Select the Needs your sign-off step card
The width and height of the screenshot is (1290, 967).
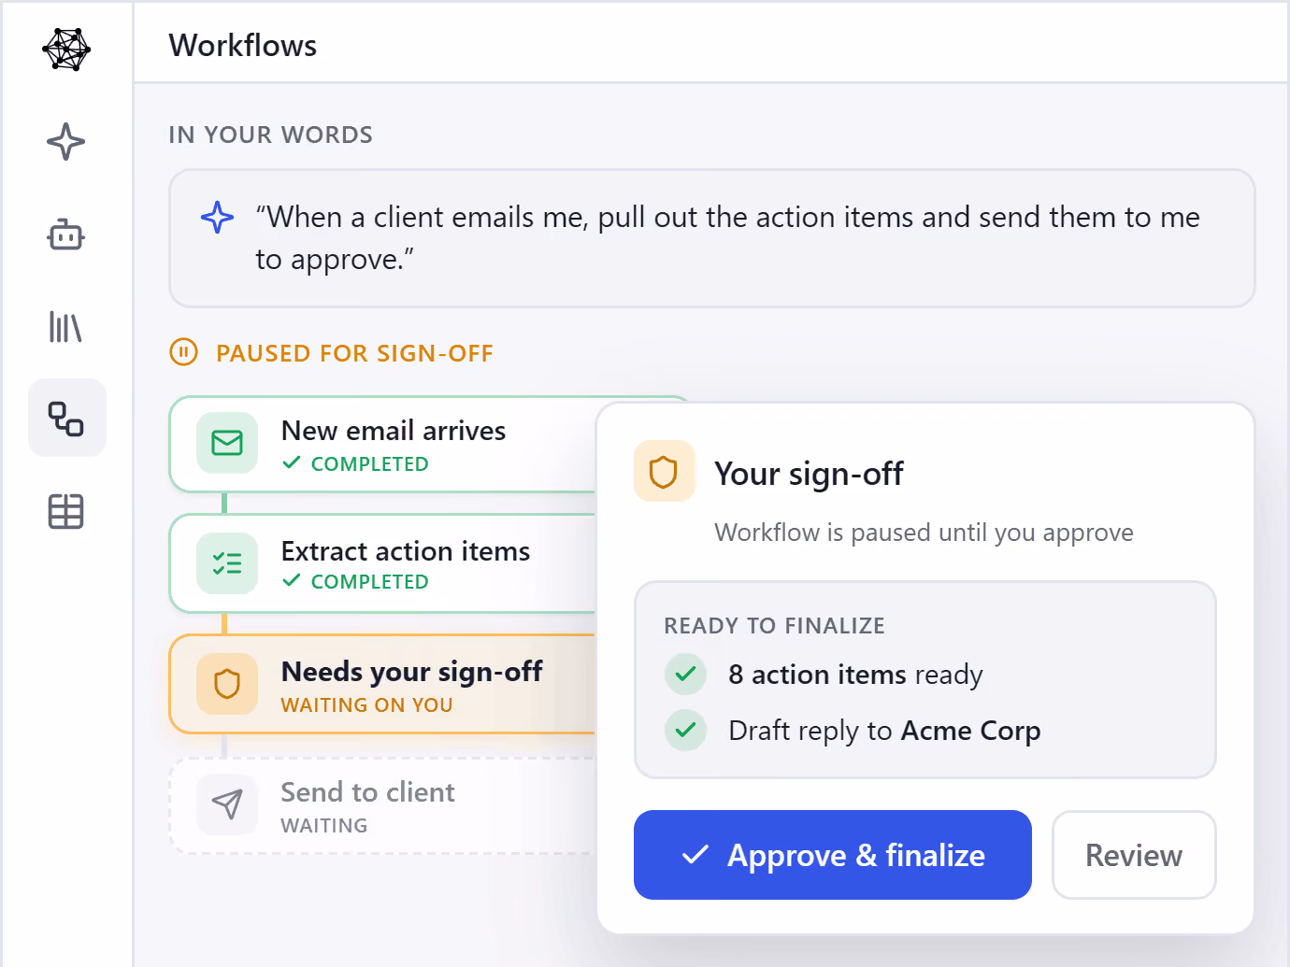click(x=383, y=684)
